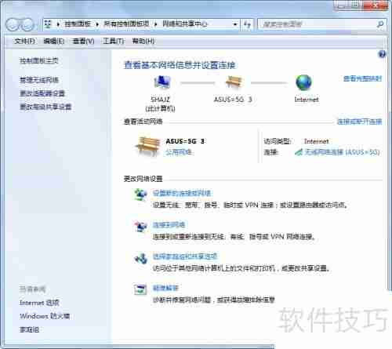Open the 查看(V) menu
The height and width of the screenshot is (349, 392).
(83, 41)
